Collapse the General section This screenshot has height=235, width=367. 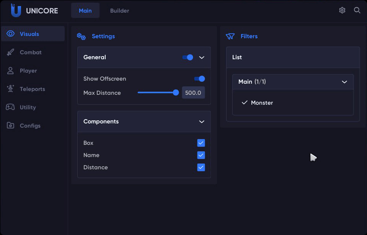[202, 57]
